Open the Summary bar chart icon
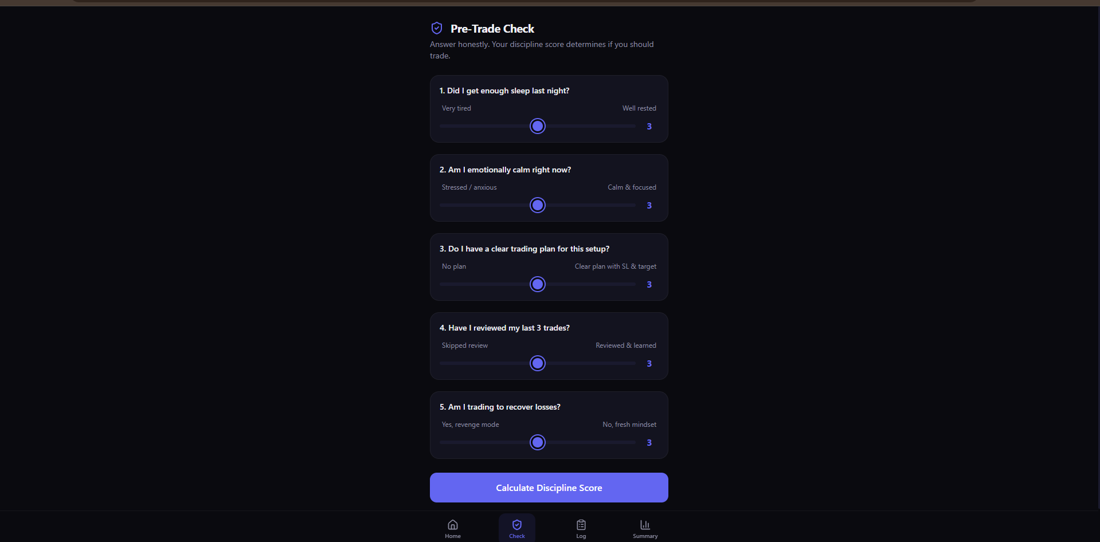 [645, 525]
